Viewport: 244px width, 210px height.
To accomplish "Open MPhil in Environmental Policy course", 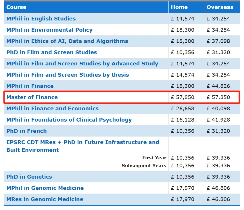I will click(49, 30).
